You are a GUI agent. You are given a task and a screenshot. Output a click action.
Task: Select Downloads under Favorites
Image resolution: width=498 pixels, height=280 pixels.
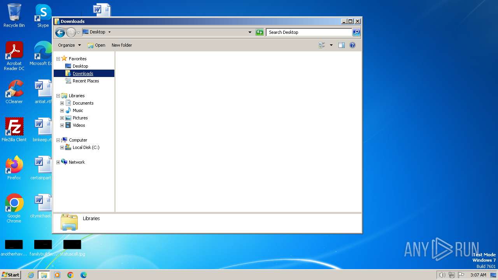83,73
